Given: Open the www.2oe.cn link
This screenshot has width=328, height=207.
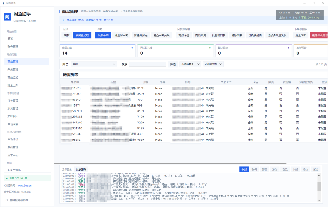Looking at the screenshot, I should click(24, 186).
